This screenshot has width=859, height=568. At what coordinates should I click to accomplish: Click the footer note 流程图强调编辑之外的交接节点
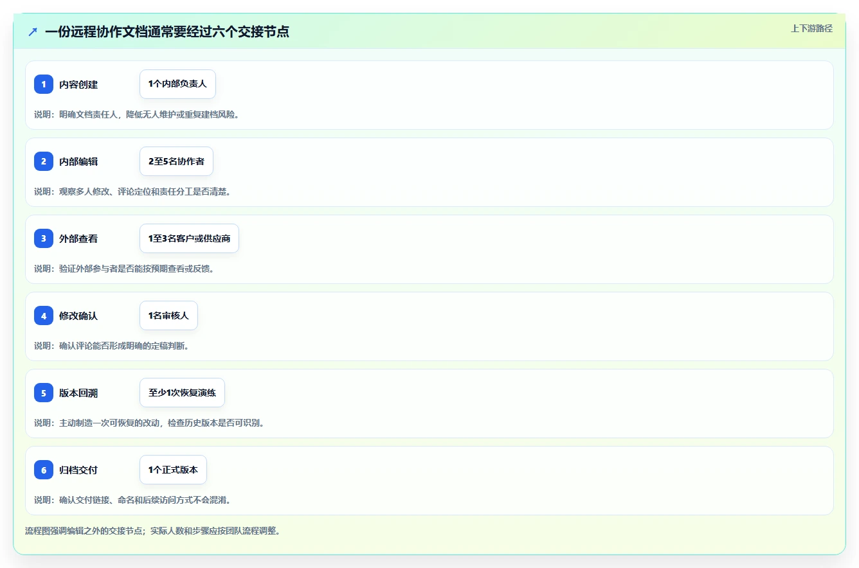[84, 531]
